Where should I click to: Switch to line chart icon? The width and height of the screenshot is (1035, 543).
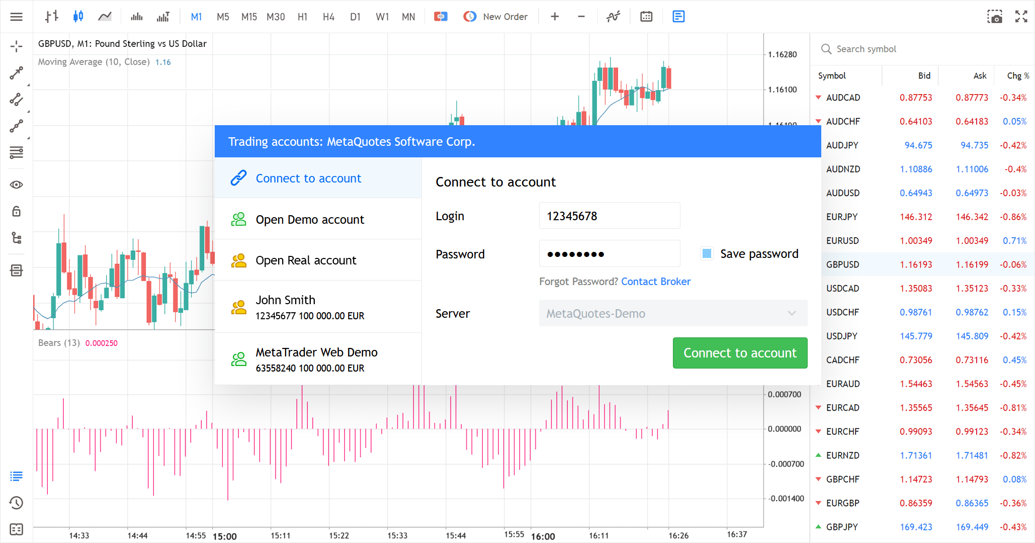[105, 17]
